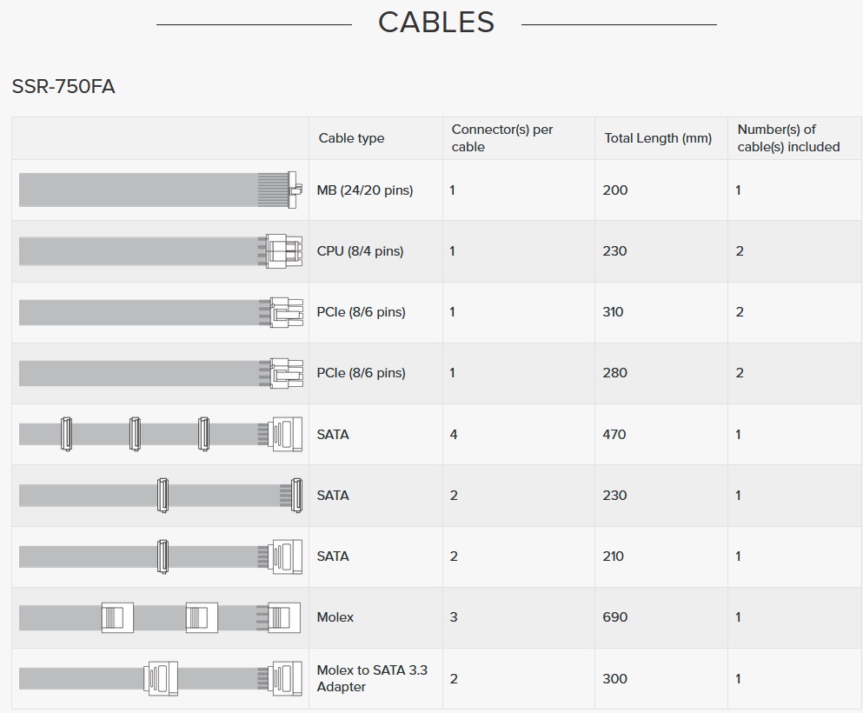Click the MB 24/20 pins cable illustration
The width and height of the screenshot is (863, 713).
tap(161, 190)
